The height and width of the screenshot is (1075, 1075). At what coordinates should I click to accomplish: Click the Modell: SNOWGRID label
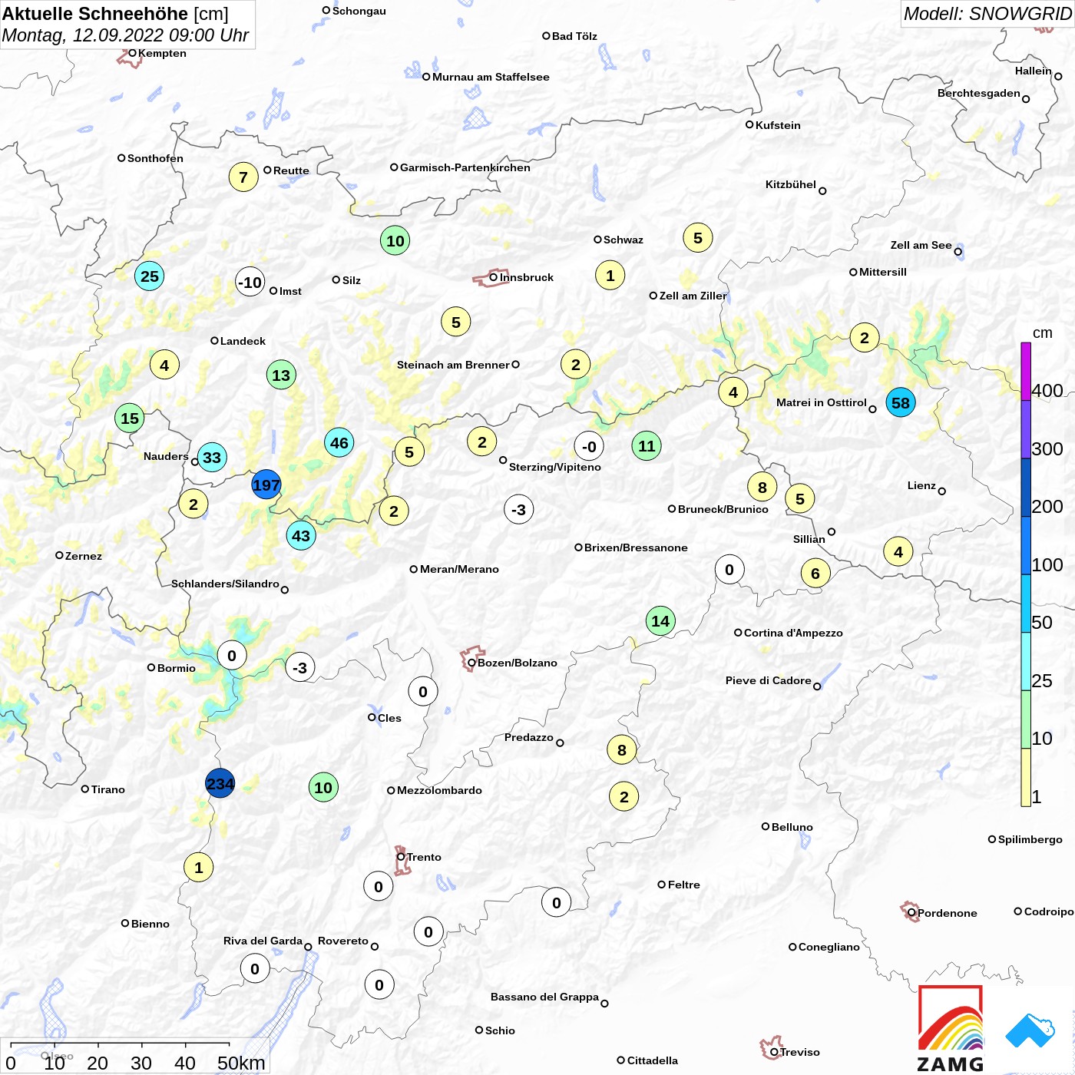click(987, 14)
